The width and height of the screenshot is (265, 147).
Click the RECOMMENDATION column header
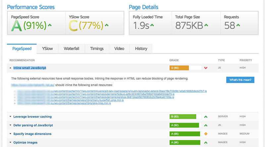tap(22, 60)
